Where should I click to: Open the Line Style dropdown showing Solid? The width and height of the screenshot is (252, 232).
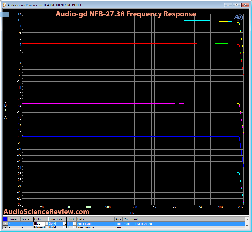click(65, 224)
